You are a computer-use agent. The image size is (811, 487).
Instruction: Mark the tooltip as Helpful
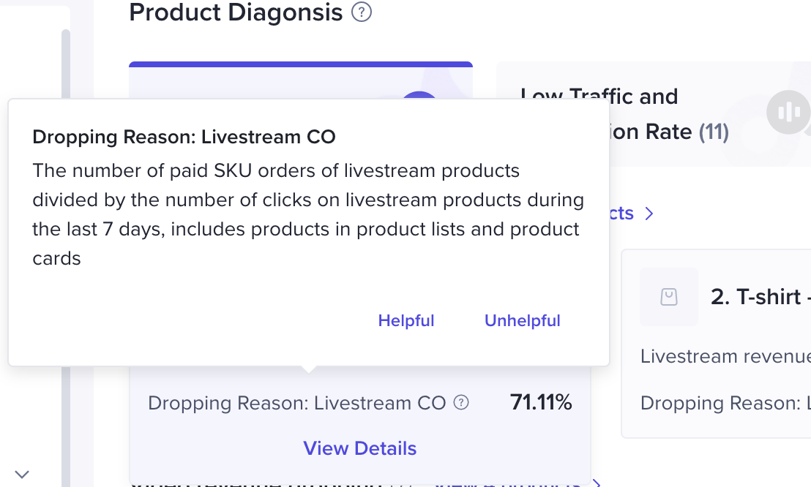406,321
